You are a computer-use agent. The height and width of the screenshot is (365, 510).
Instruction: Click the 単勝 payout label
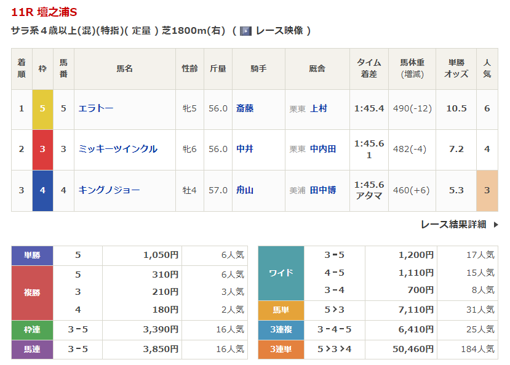click(32, 255)
